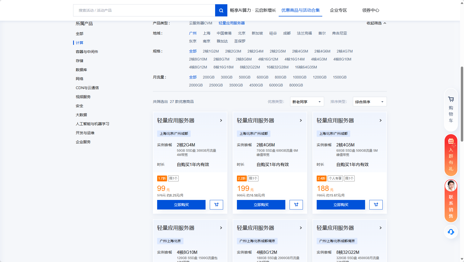464x262 pixels.
Task: Click 立即购买 on the 99元 server
Action: 181,204
